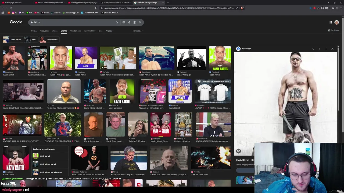The width and height of the screenshot is (344, 193).
Task: Click the share icon in the address bar
Action: click(x=237, y=8)
